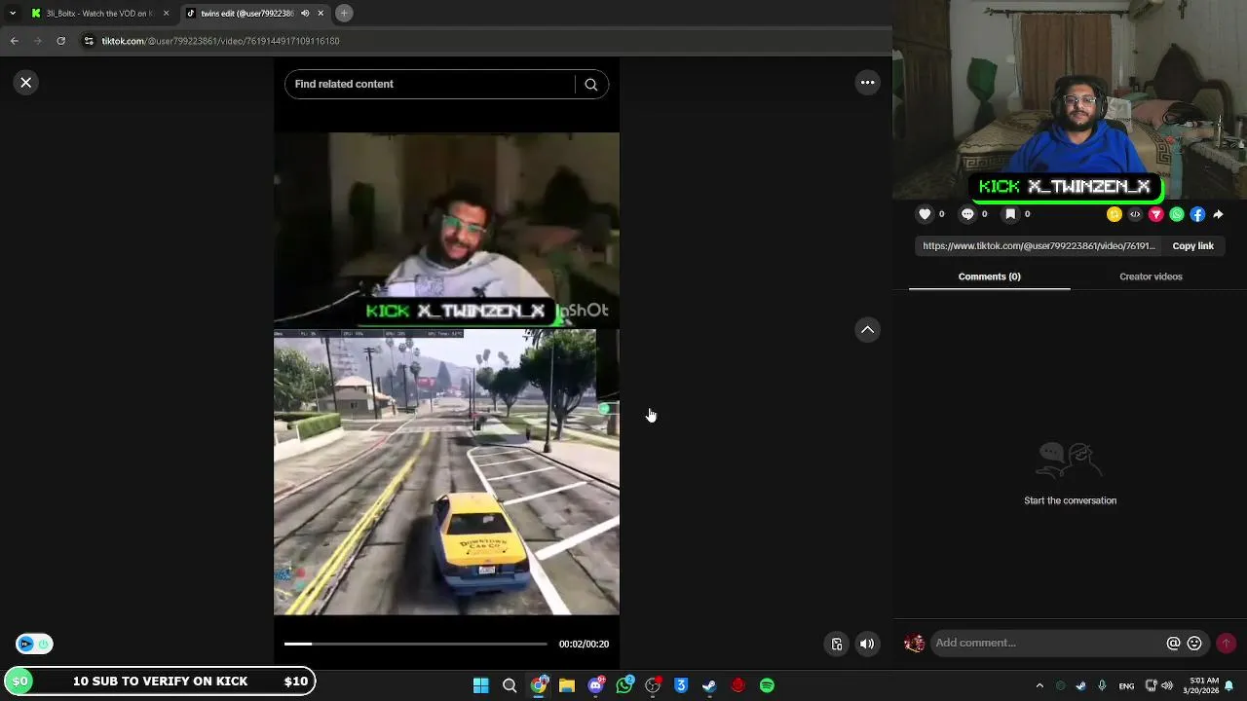Switch to Comments (0) tab

[x=989, y=277]
